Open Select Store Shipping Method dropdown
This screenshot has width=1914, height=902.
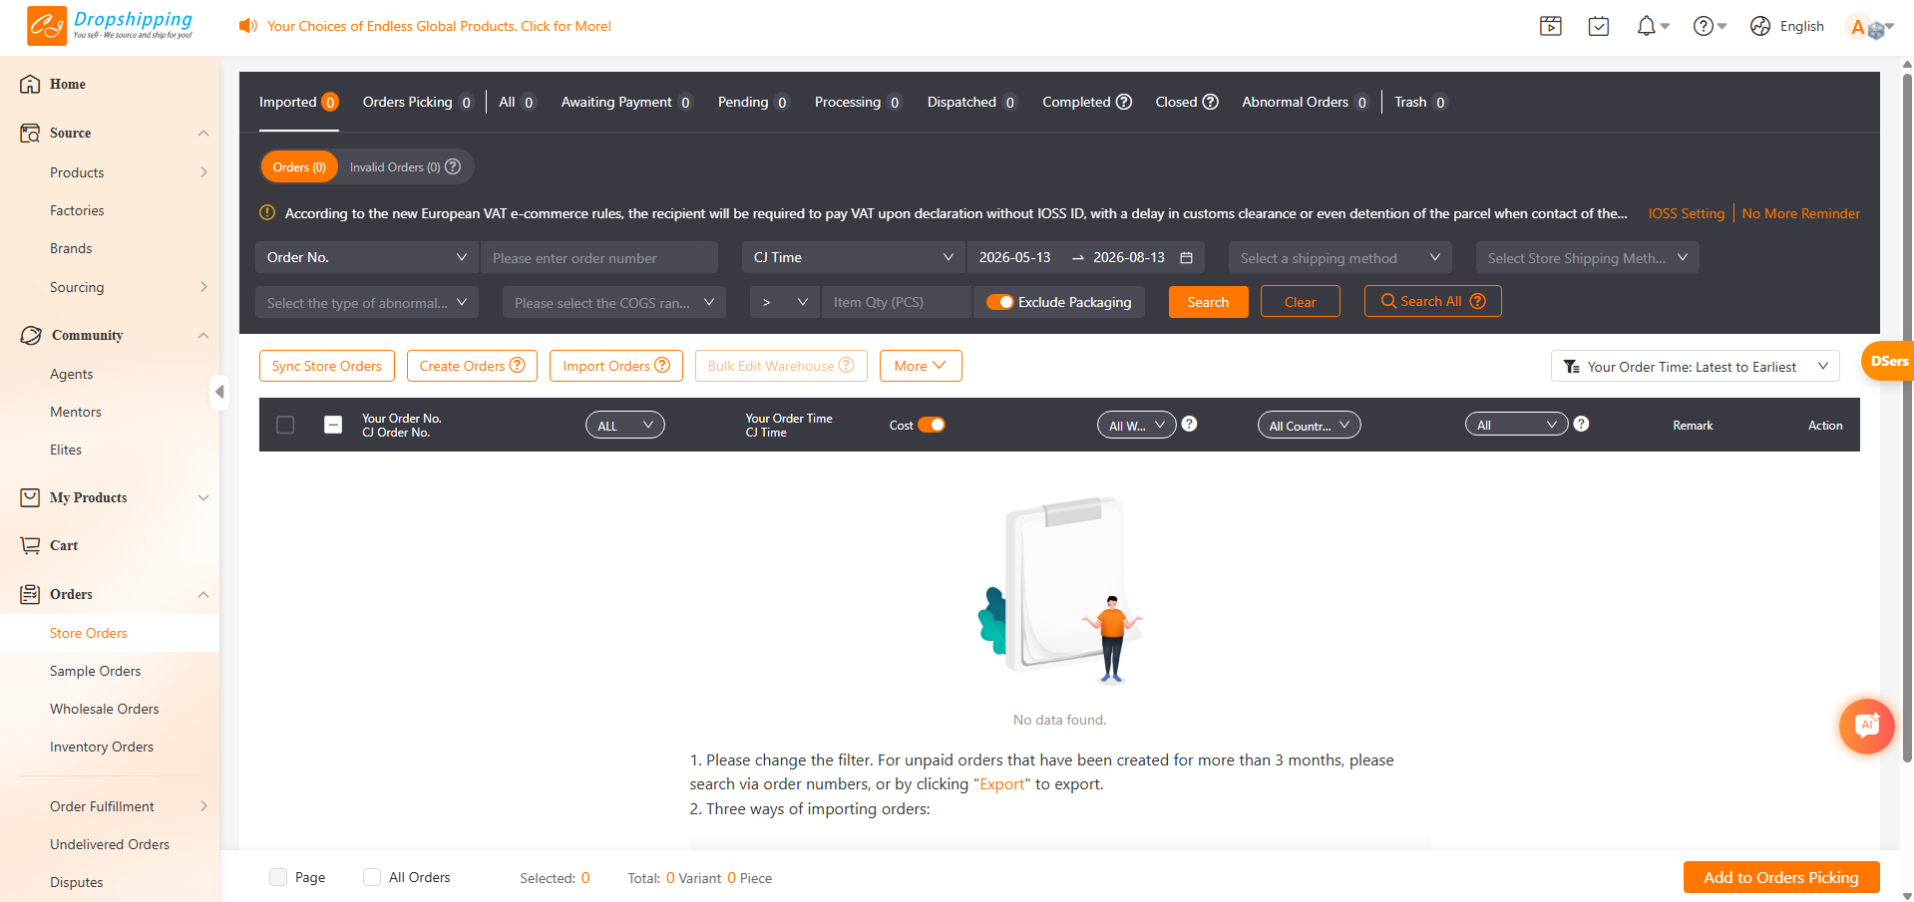[1587, 257]
